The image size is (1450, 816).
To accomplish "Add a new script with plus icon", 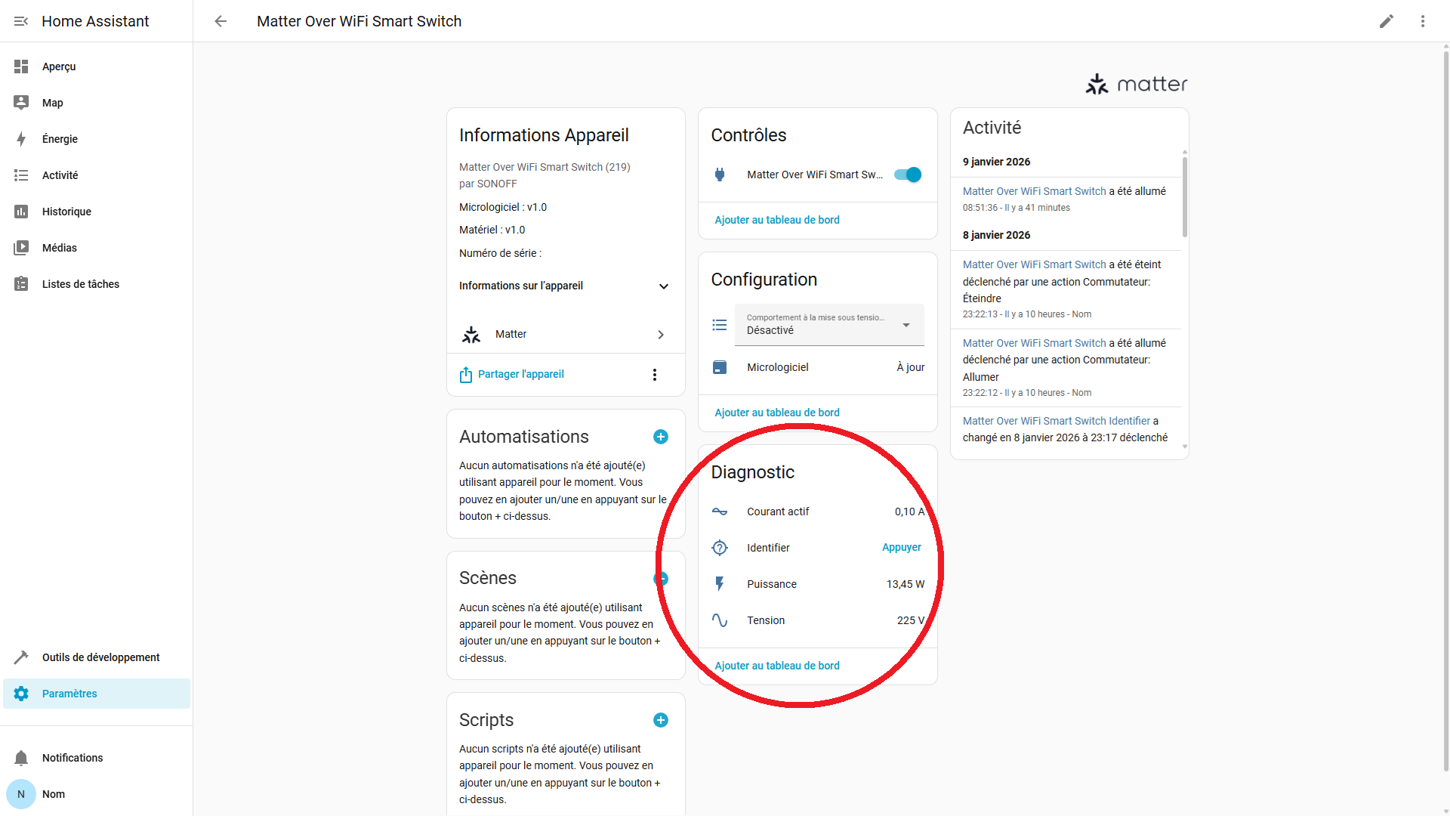I will (x=660, y=720).
